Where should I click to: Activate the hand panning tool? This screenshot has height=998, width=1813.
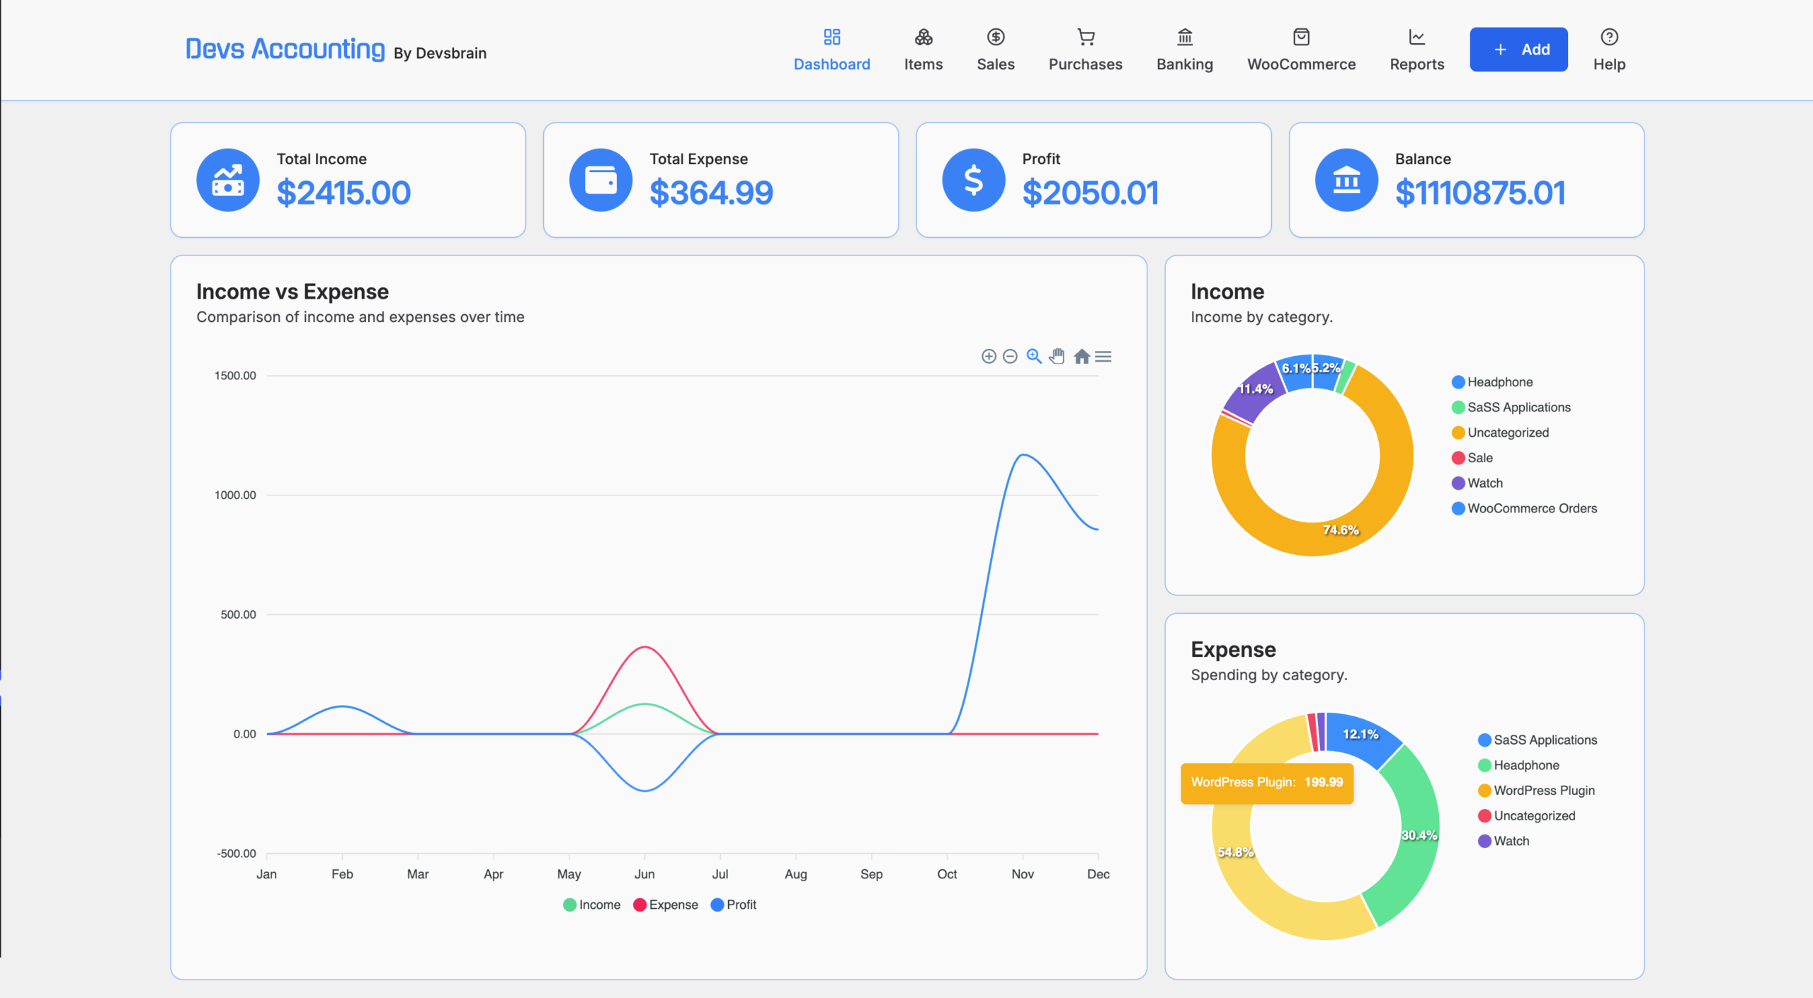(x=1057, y=356)
